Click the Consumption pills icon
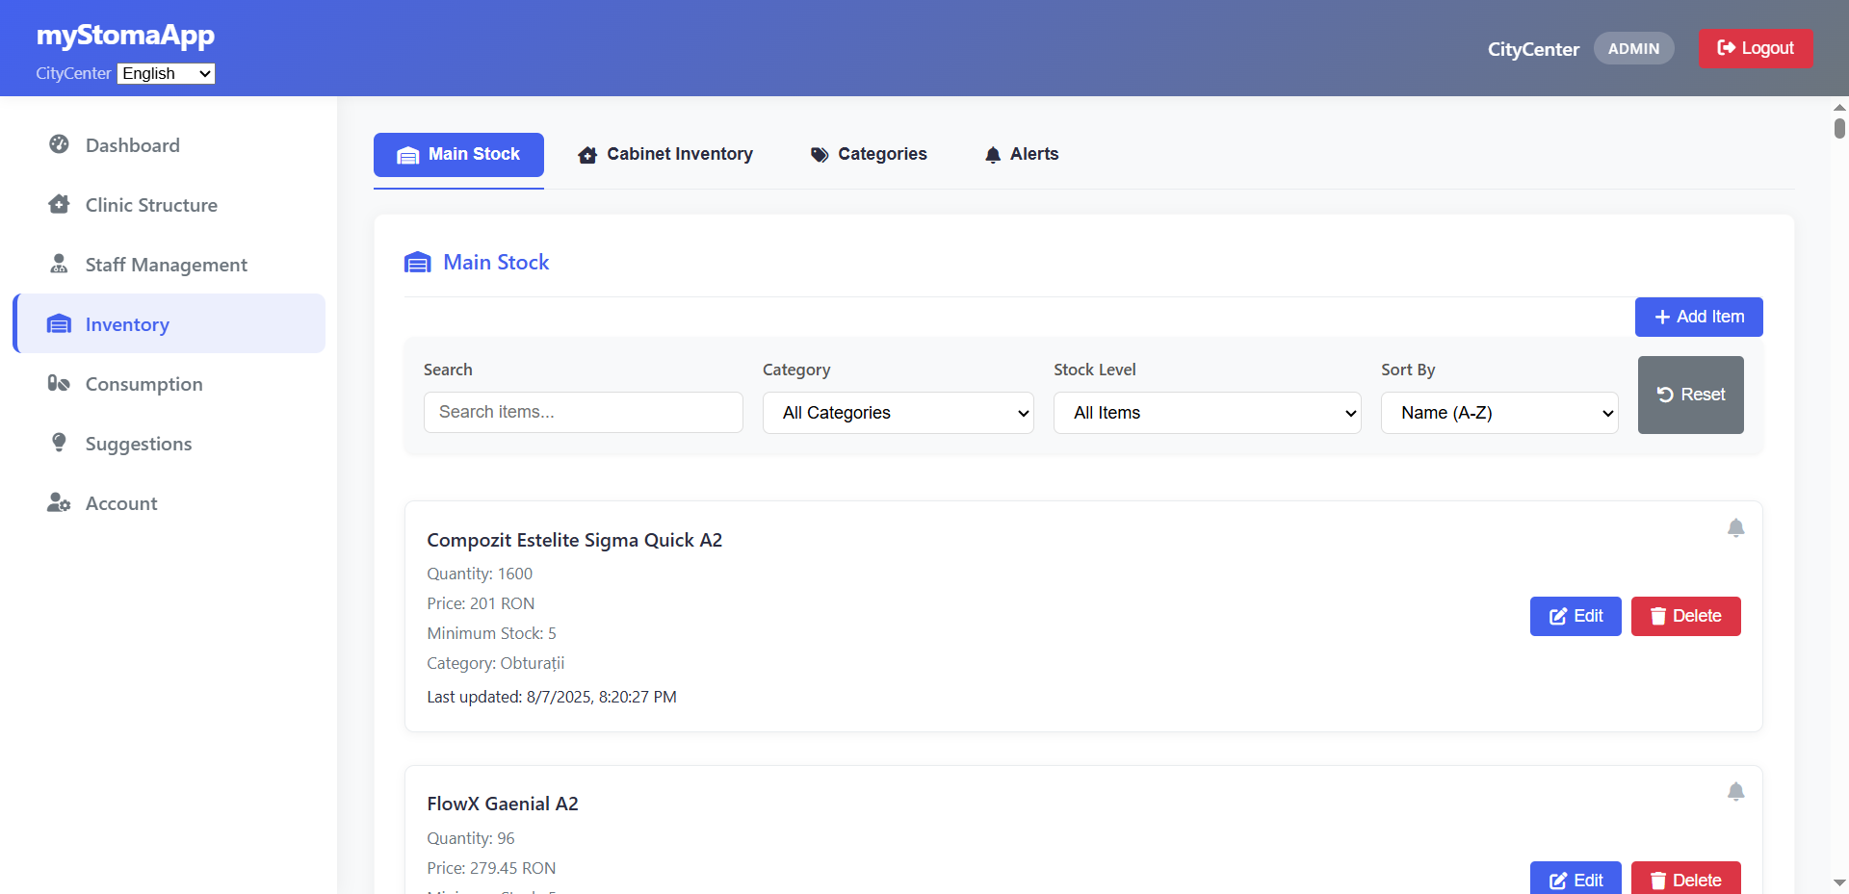 tap(59, 383)
